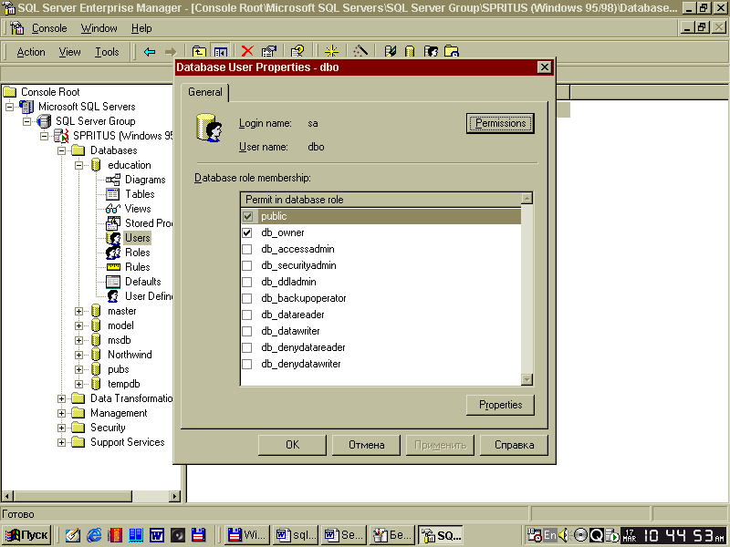The height and width of the screenshot is (547, 730).
Task: Click the red X delete icon
Action: point(247,52)
